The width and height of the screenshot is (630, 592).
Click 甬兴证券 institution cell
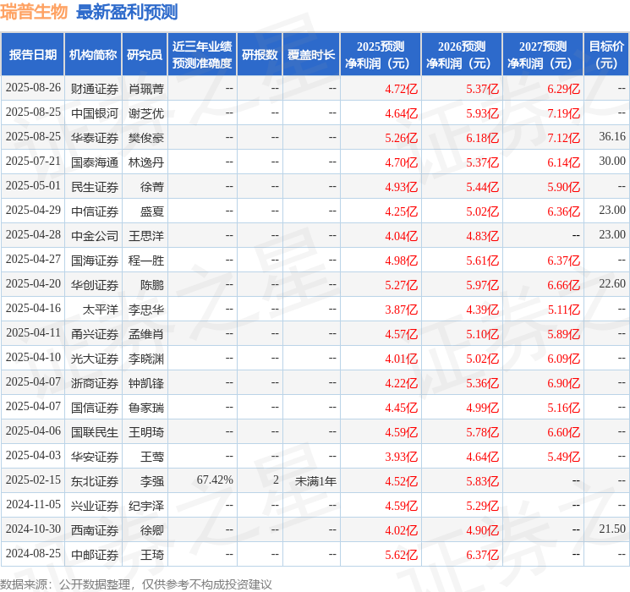coord(95,334)
